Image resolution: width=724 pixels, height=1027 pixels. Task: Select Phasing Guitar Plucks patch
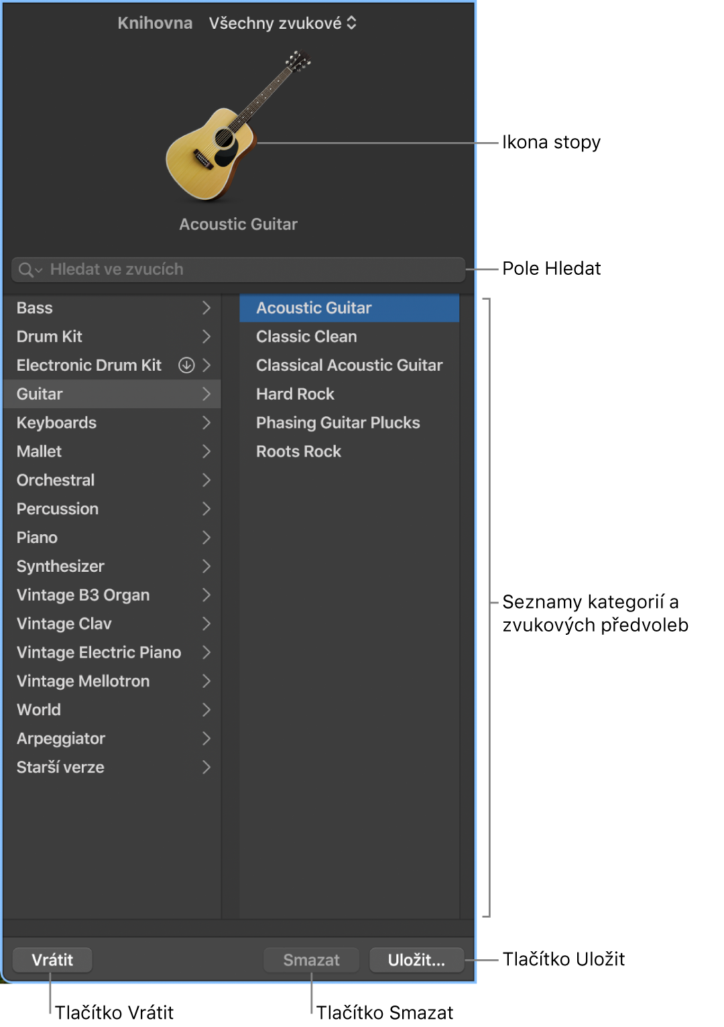coord(338,423)
